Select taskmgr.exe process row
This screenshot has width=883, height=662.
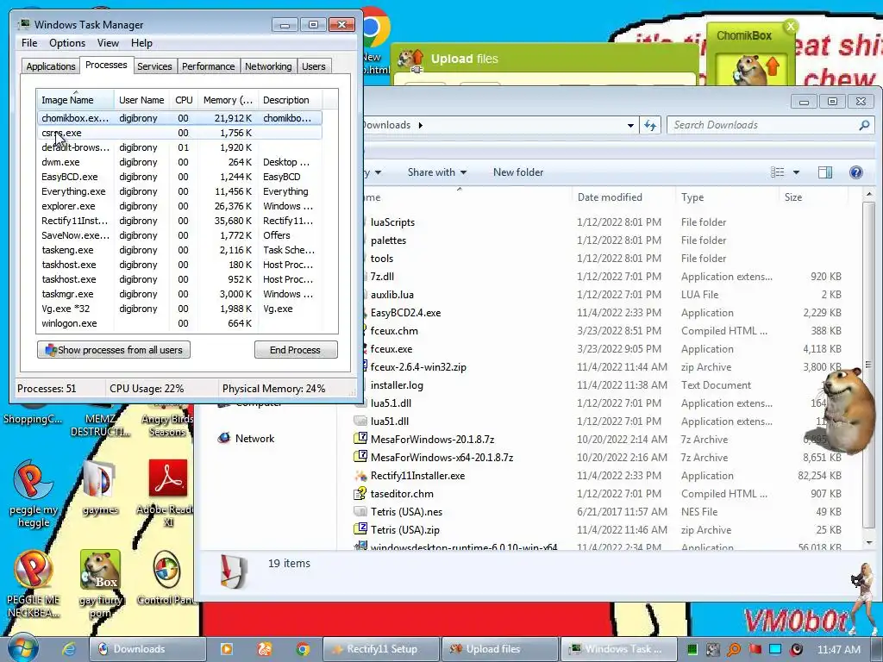coord(179,294)
